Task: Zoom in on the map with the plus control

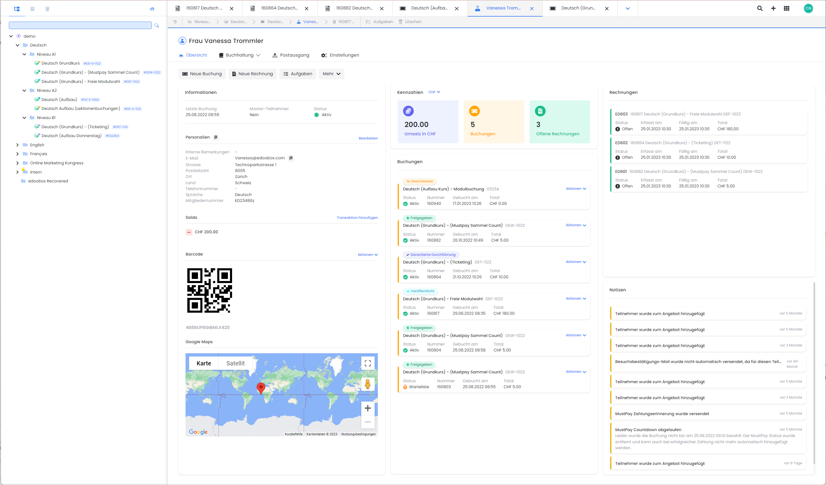Action: click(368, 408)
